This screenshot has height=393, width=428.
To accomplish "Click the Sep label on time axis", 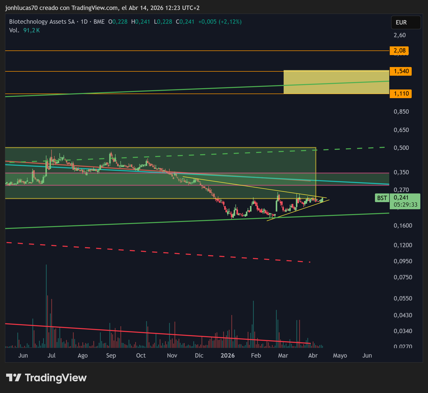I will click(111, 355).
